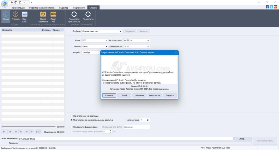Image resolution: width=279 pixels, height=150 pixels.
Task: Click the Закрыть button
Action: (x=170, y=95)
